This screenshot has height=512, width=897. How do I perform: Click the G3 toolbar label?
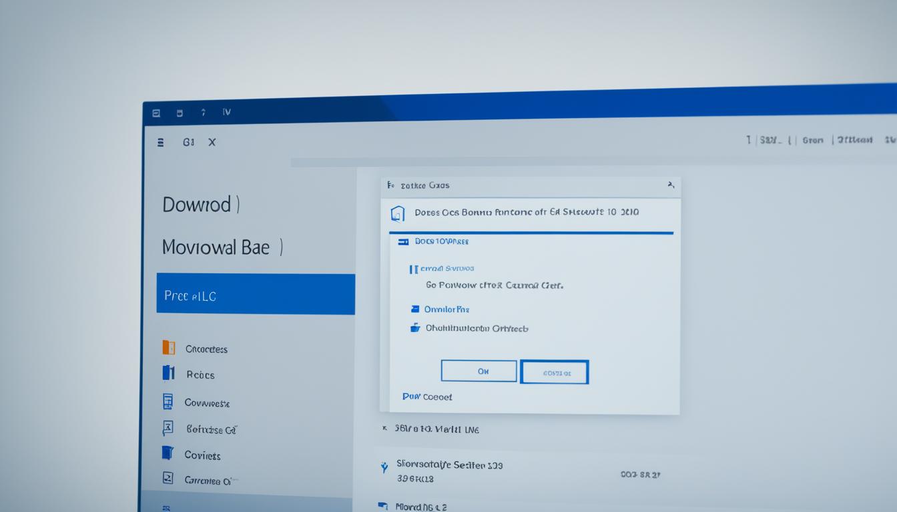188,142
